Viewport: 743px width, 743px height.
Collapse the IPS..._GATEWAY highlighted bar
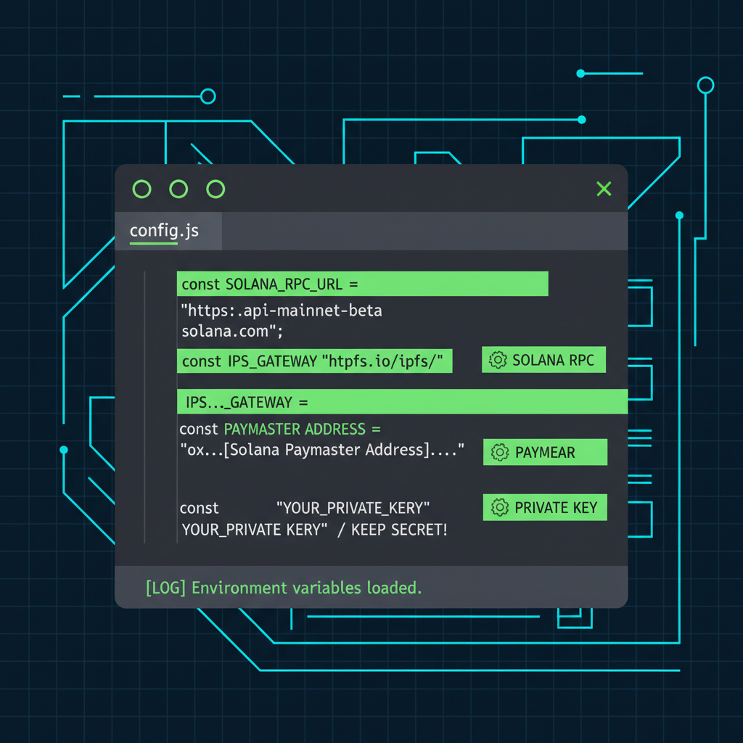(401, 402)
